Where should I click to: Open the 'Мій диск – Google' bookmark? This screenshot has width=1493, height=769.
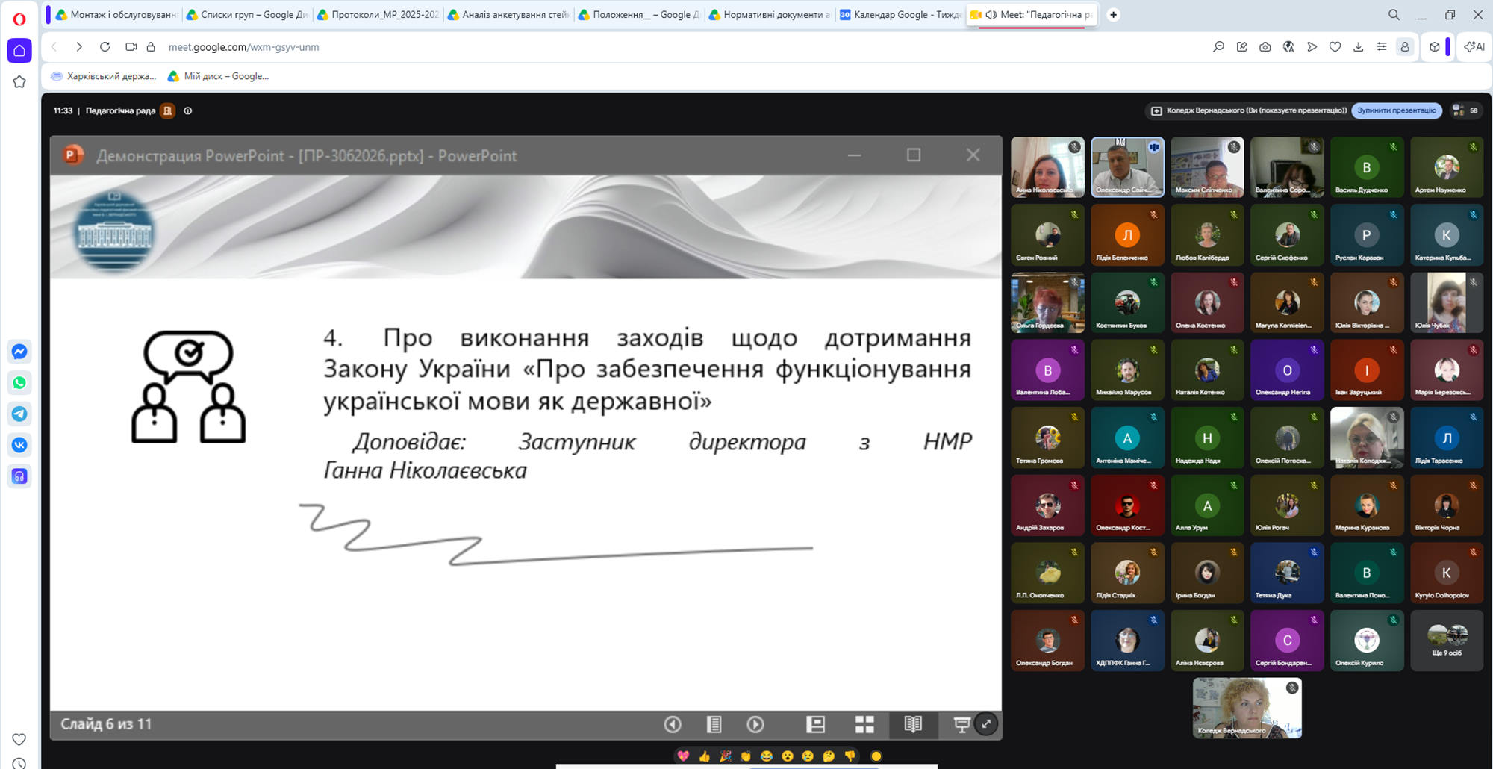coord(218,76)
